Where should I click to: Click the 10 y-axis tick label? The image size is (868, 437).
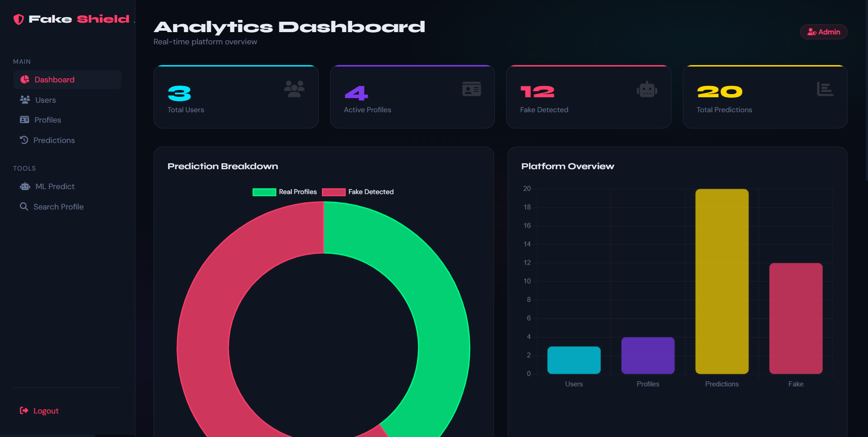[x=527, y=281]
